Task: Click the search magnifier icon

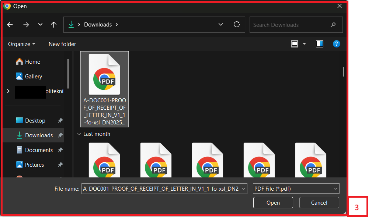Action: pyautogui.click(x=333, y=25)
